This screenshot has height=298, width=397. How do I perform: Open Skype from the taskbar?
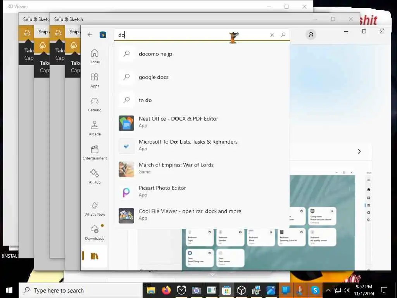(x=315, y=290)
